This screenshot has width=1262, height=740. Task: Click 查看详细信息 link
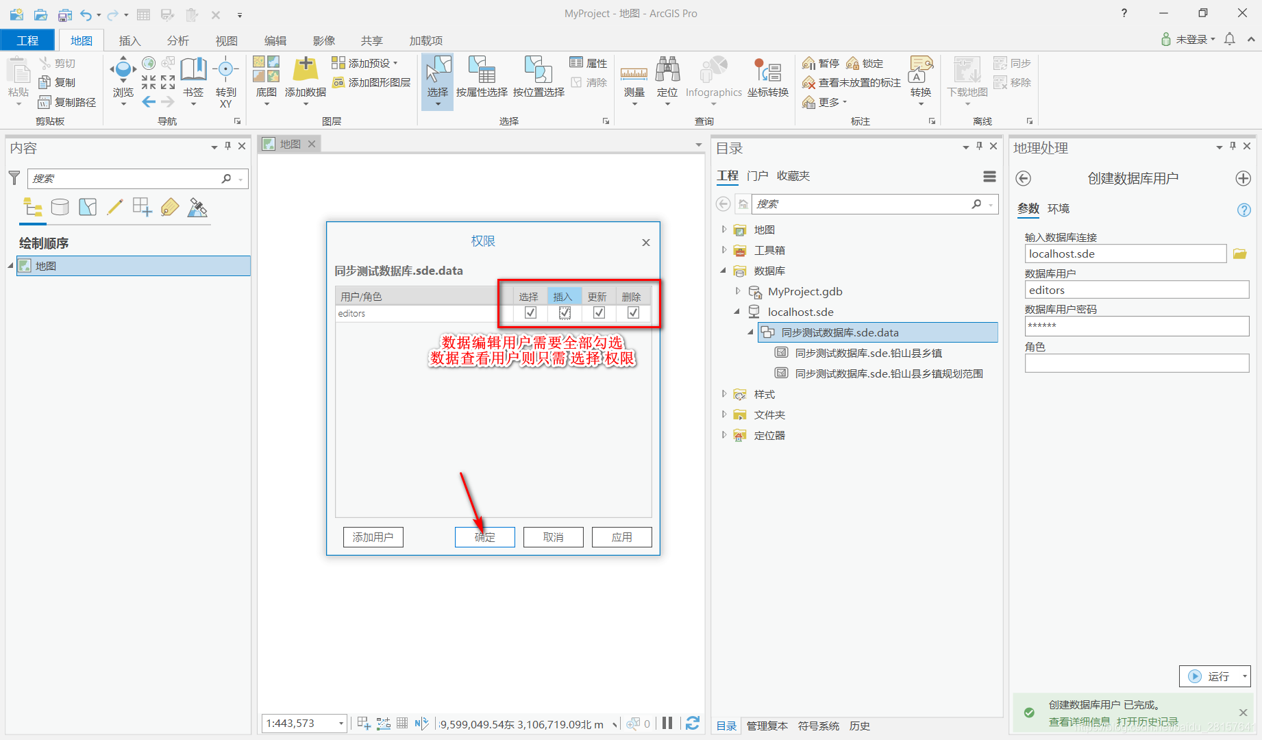tap(1079, 721)
